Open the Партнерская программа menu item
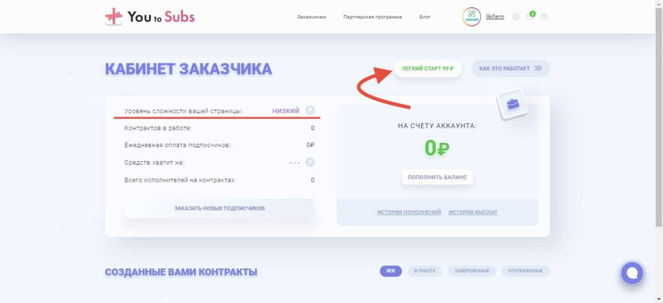 tap(372, 17)
